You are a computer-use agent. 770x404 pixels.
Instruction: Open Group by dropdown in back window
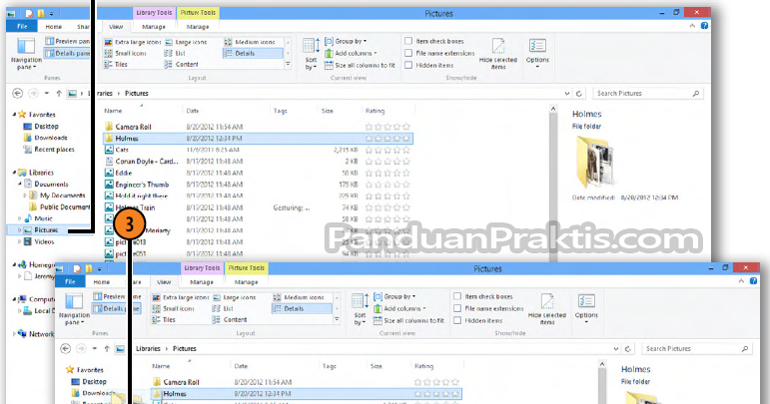[x=346, y=41]
